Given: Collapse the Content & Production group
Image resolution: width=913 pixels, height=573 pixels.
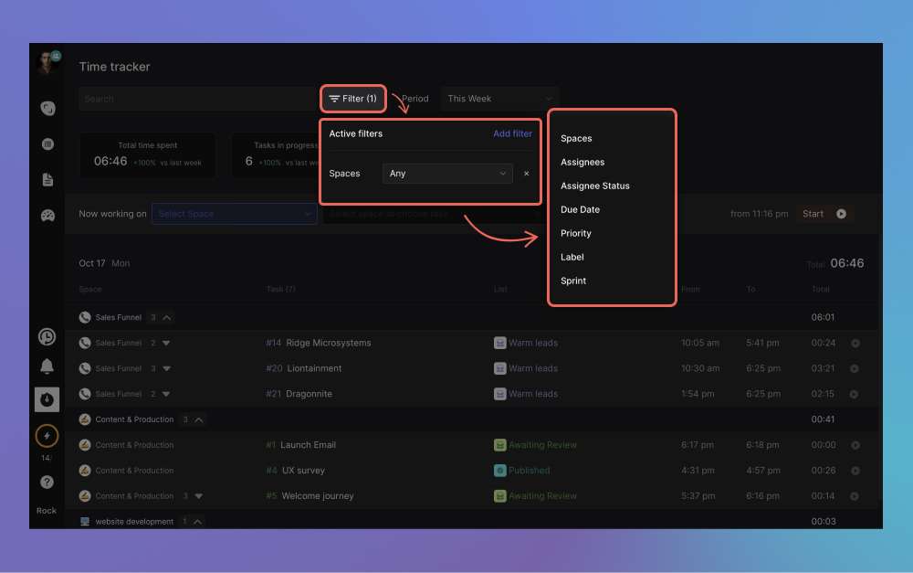Looking at the screenshot, I should 199,419.
